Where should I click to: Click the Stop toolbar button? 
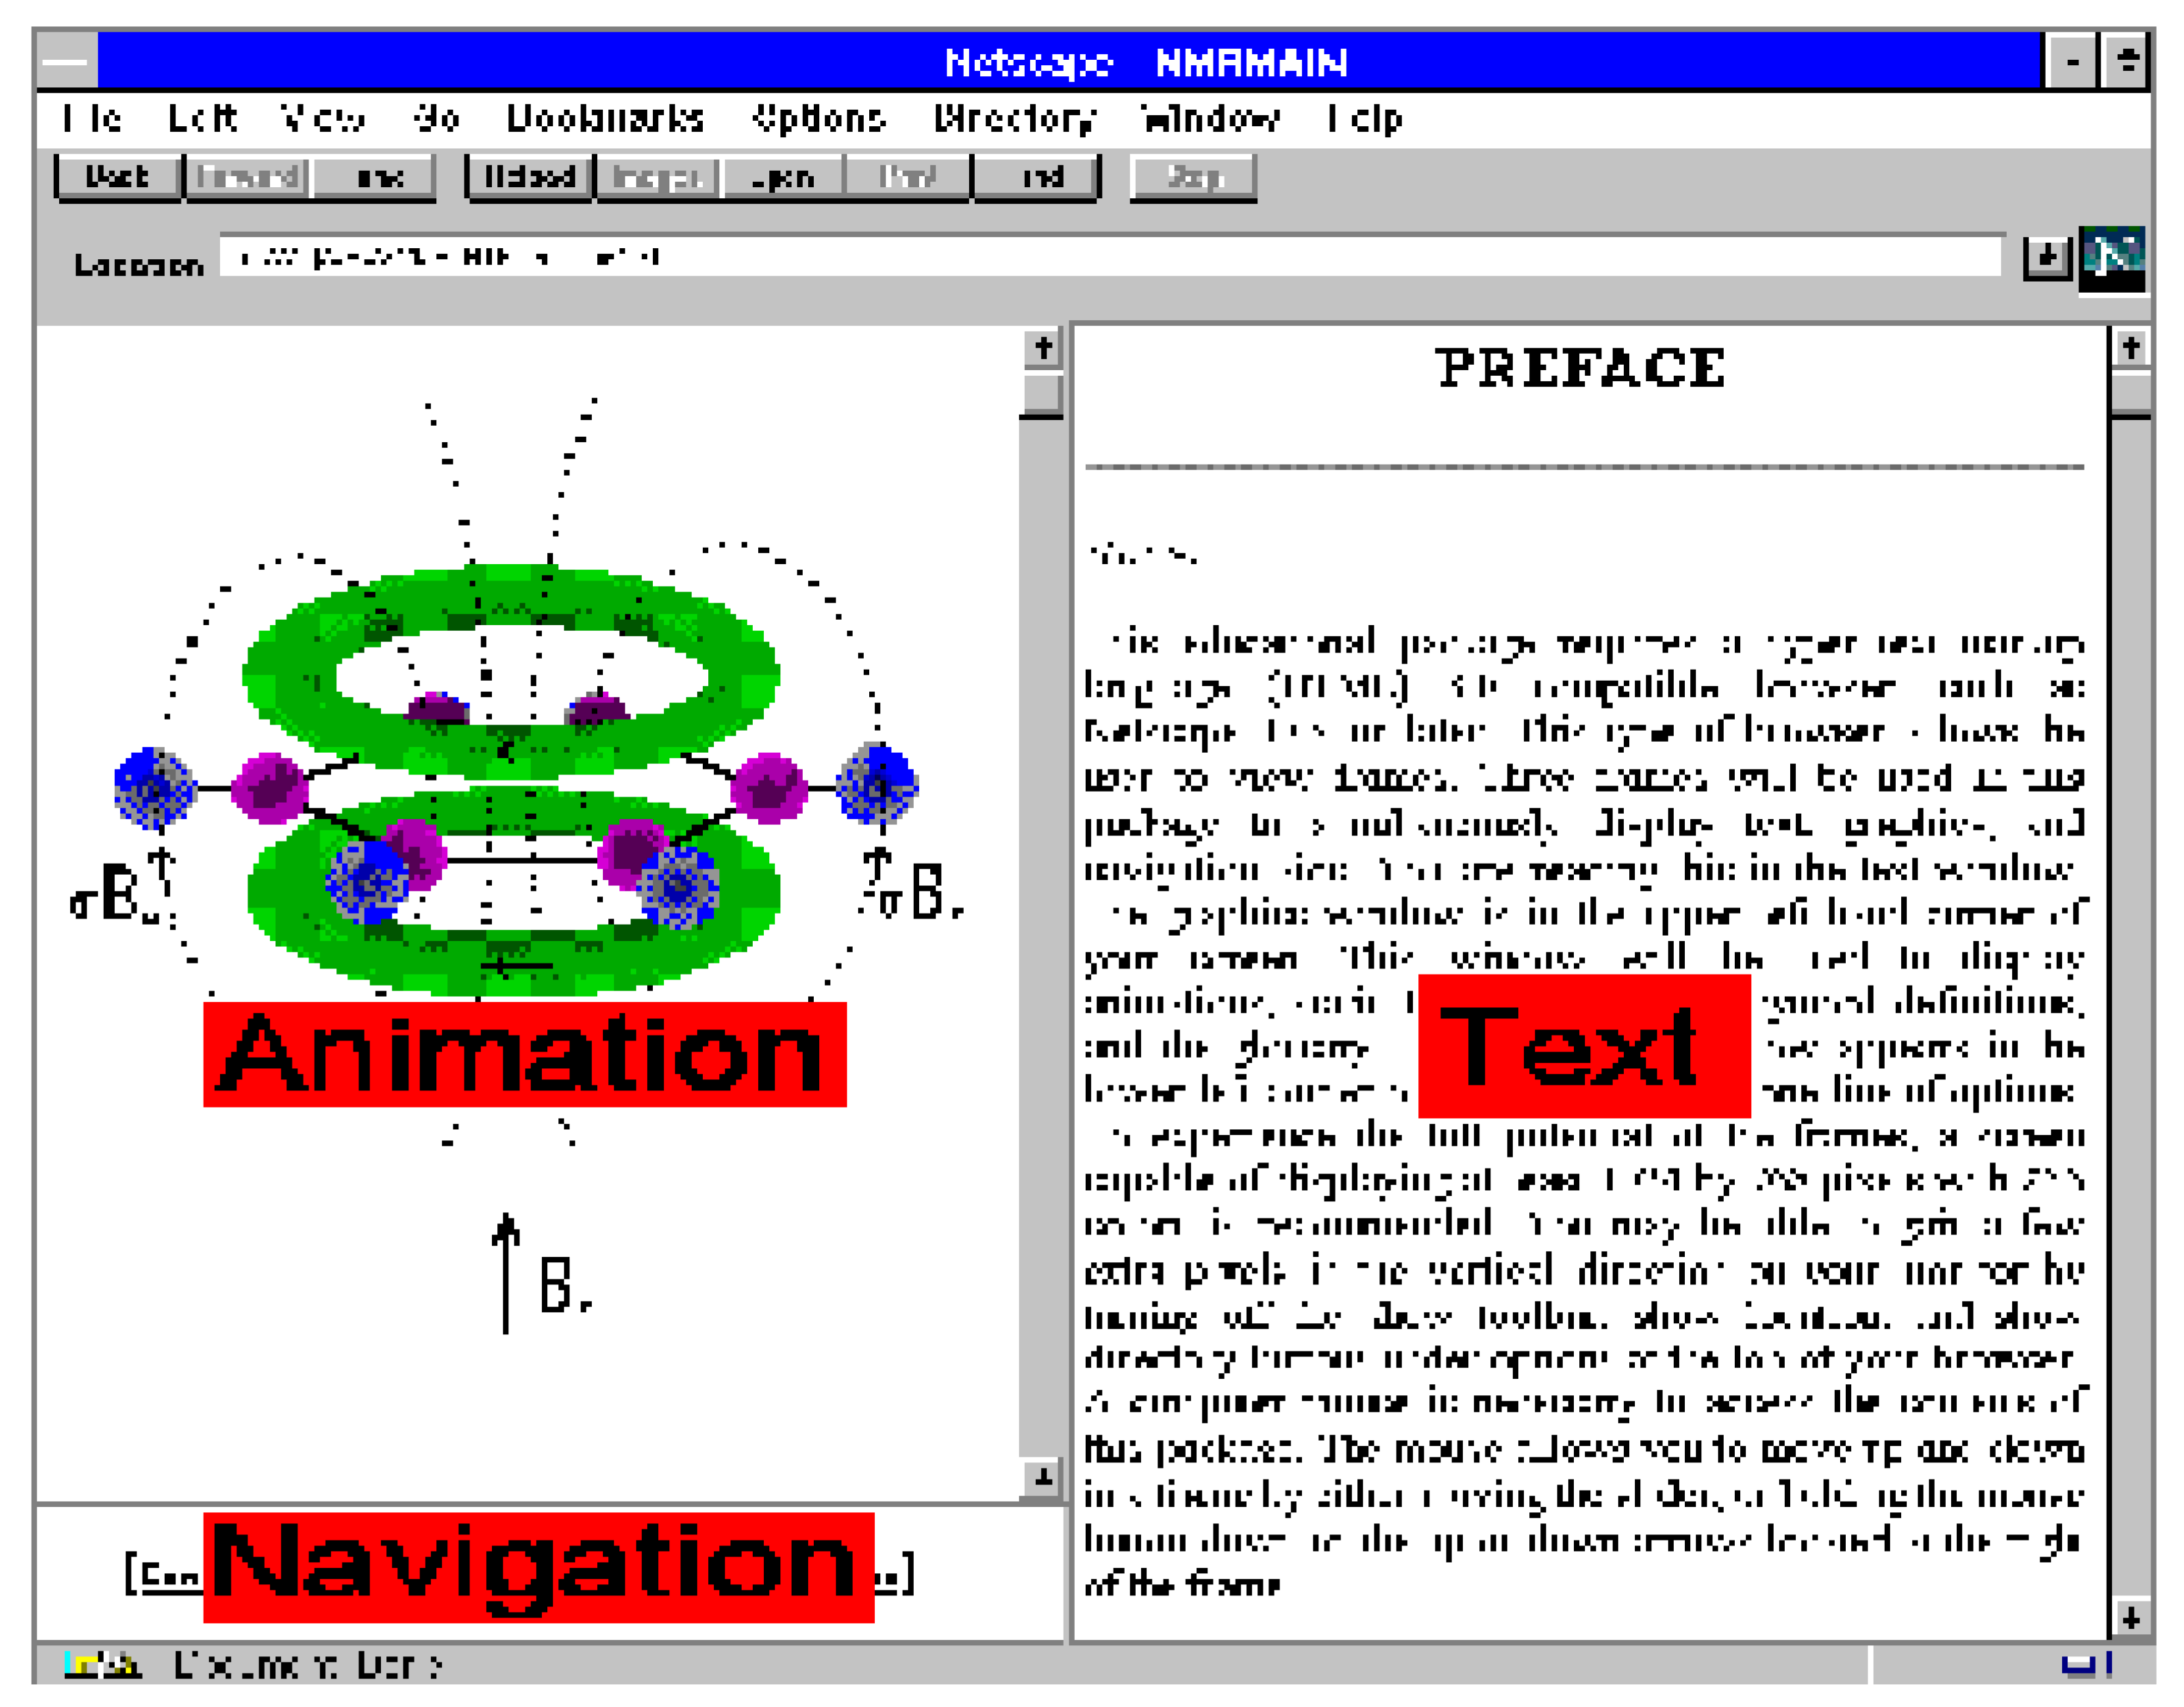(1193, 177)
